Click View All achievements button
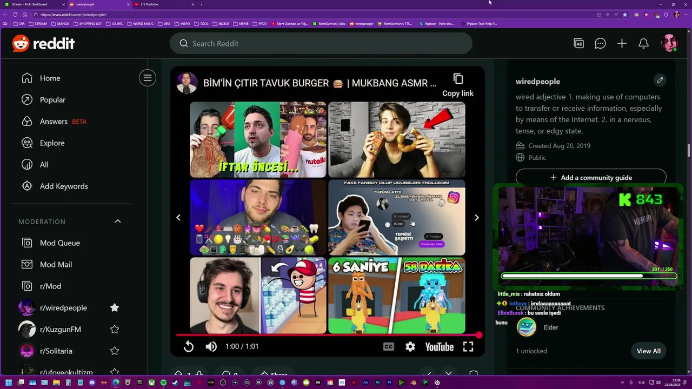The width and height of the screenshot is (692, 389). pos(648,351)
